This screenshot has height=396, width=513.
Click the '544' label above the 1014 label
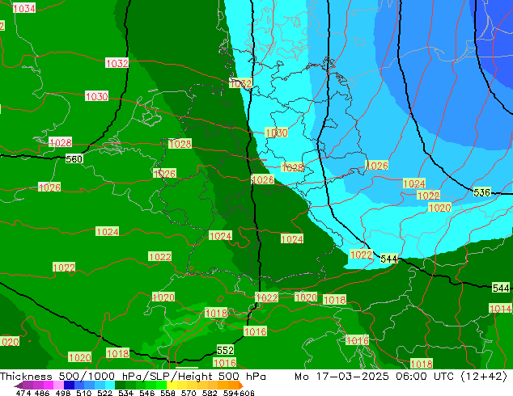501,288
